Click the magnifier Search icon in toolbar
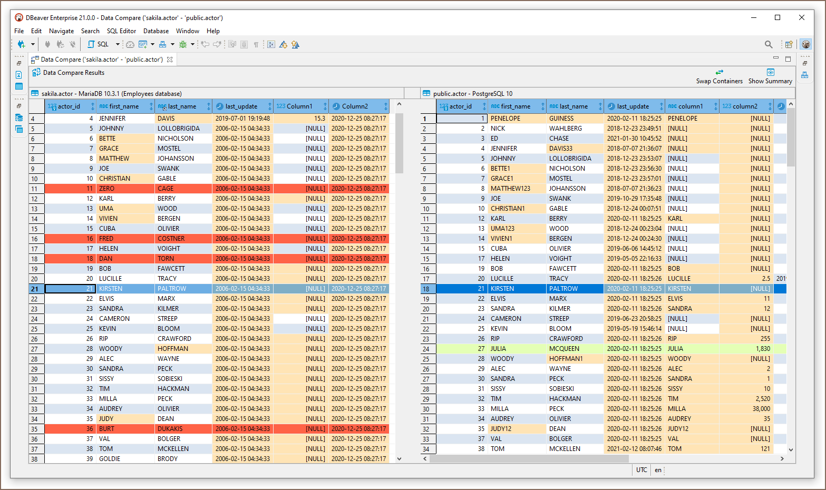826x490 pixels. [769, 44]
